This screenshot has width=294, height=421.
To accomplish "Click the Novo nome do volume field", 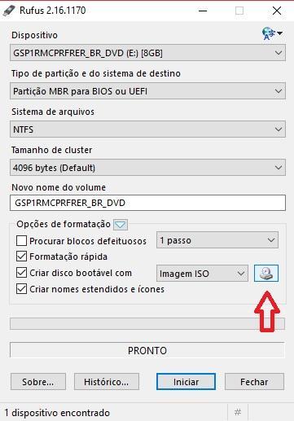I will (x=147, y=203).
